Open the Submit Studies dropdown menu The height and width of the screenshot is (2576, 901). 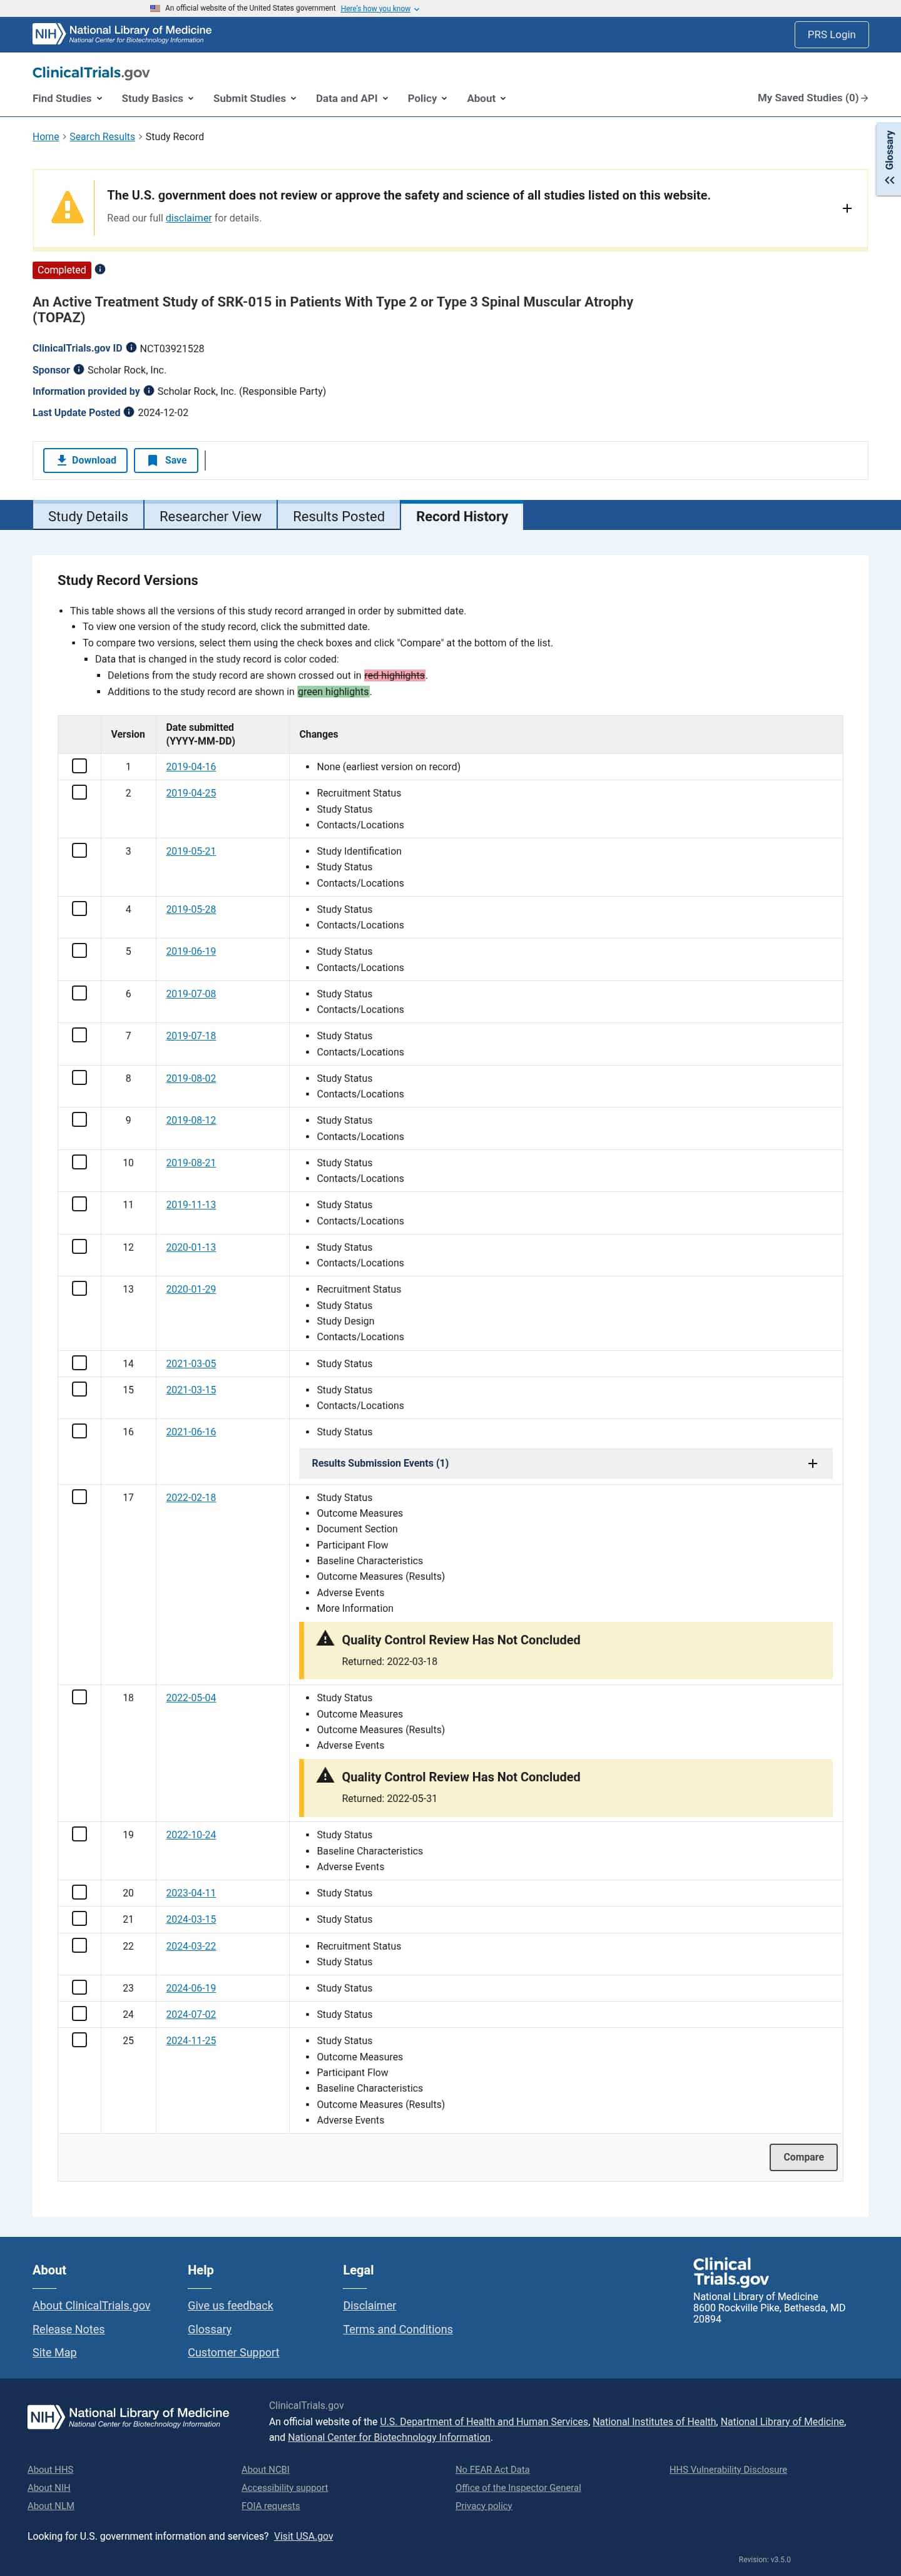coord(254,98)
